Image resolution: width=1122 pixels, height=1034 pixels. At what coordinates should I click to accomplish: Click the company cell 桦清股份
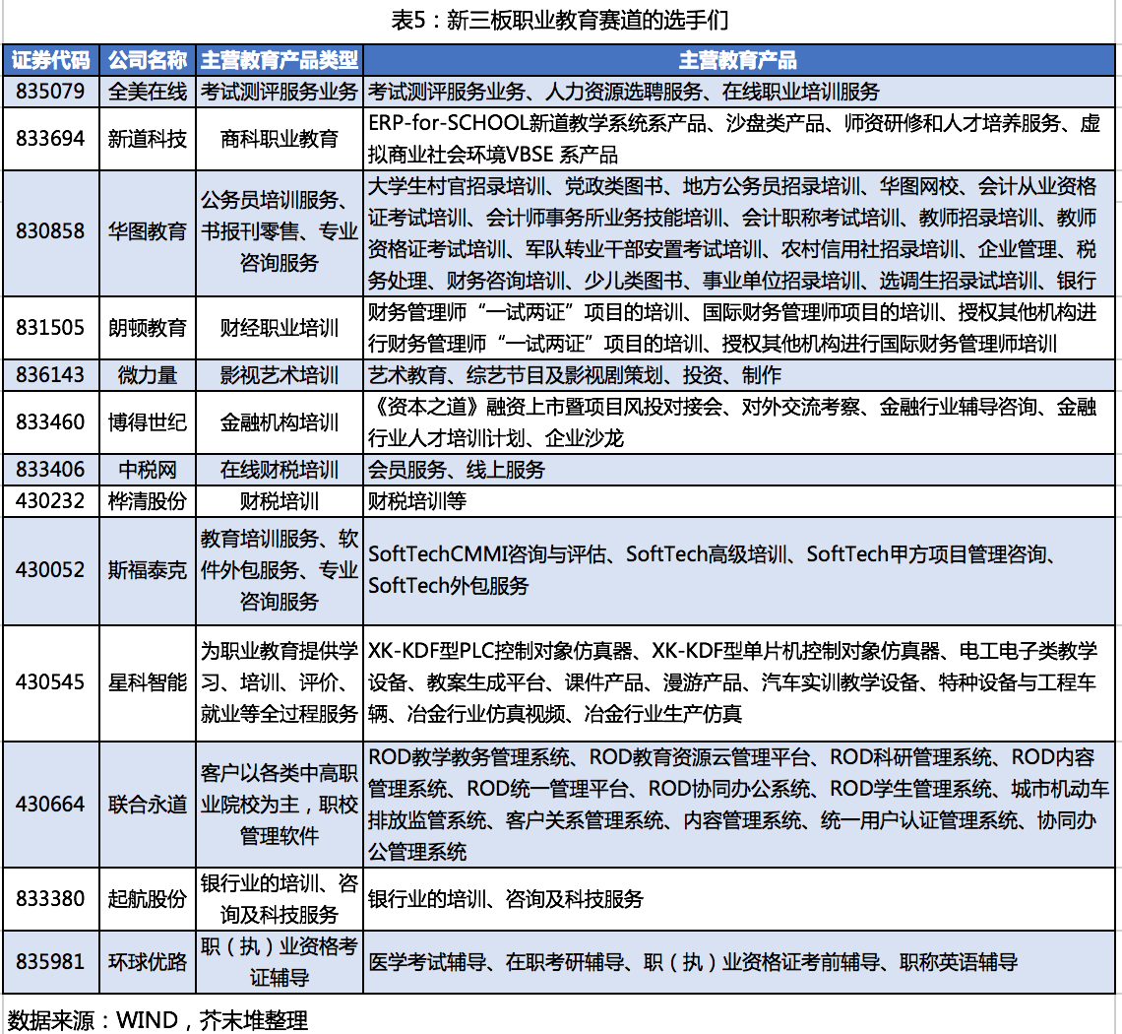148,501
